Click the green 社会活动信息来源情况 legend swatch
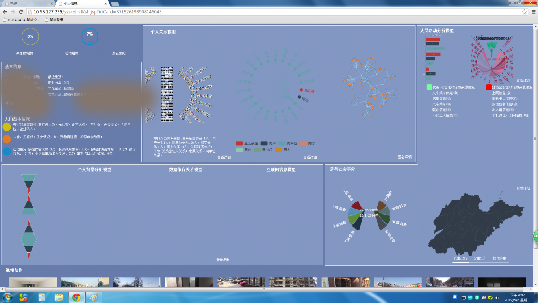This screenshot has width=538, height=303. pos(429,87)
